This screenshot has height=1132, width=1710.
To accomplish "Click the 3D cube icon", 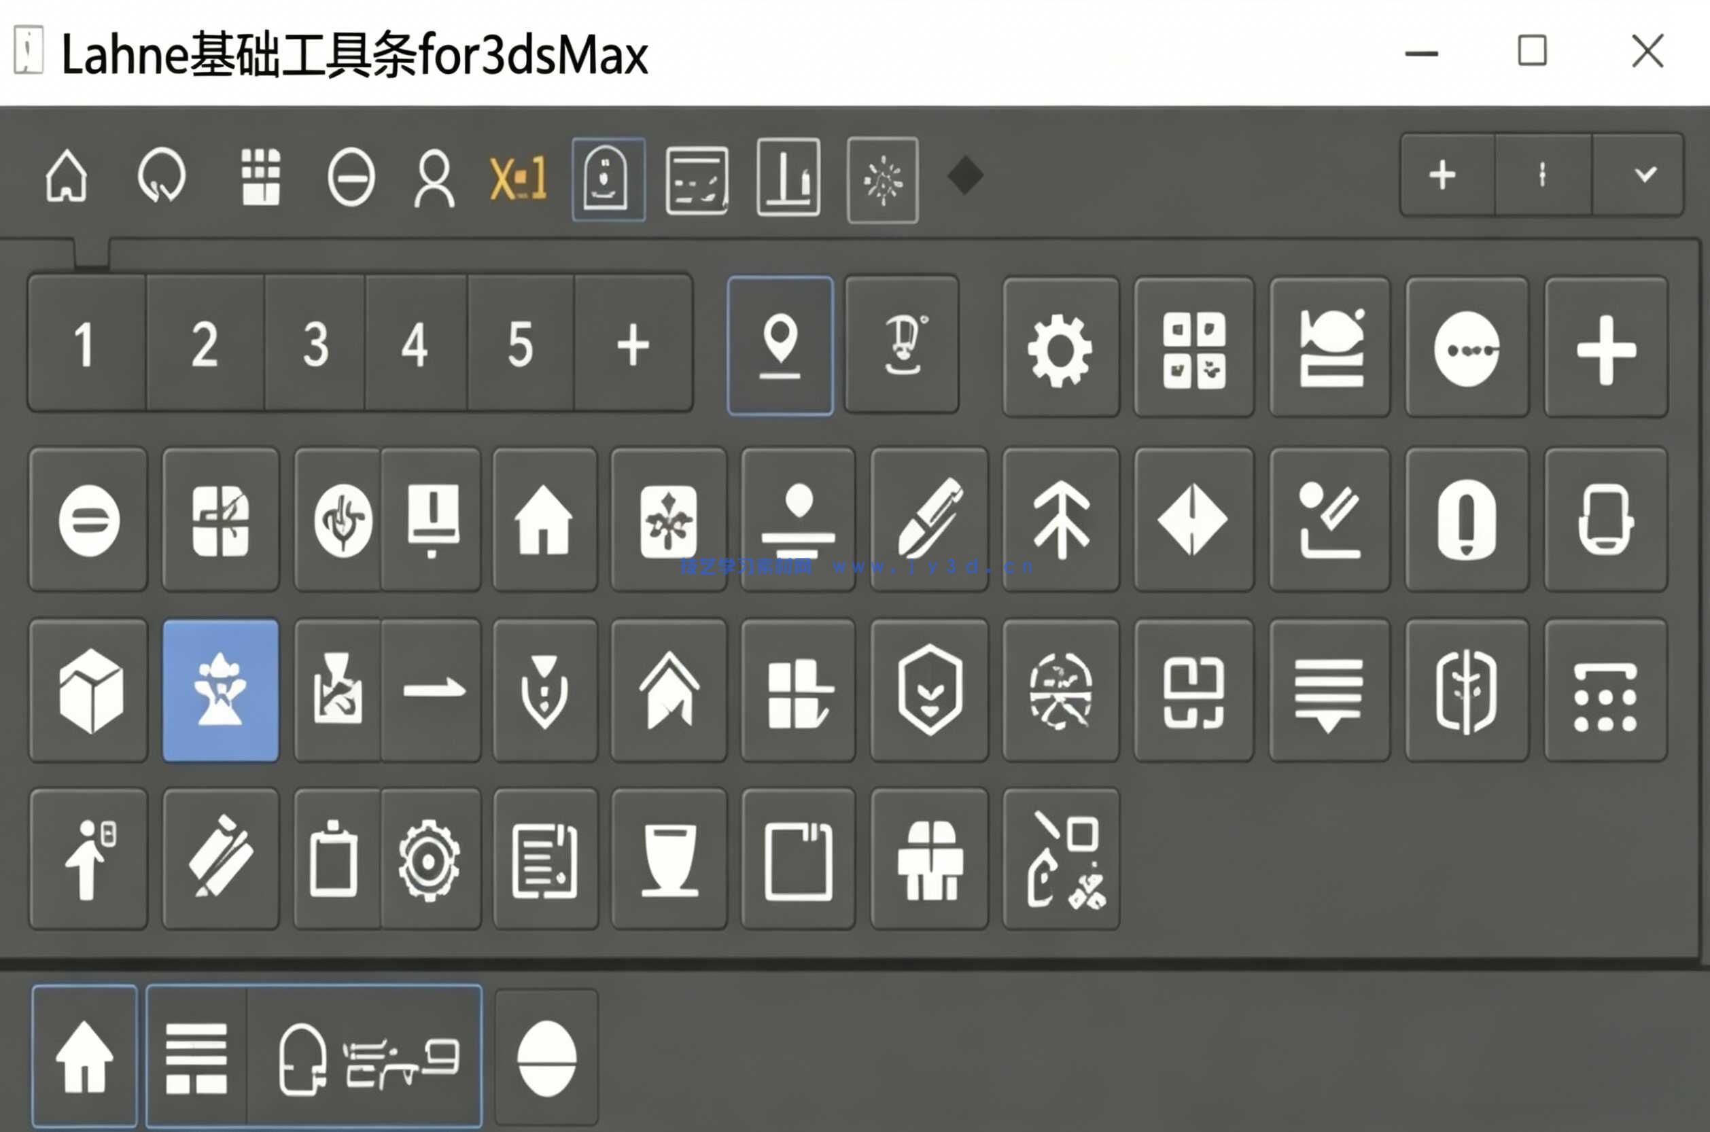I will click(x=89, y=690).
